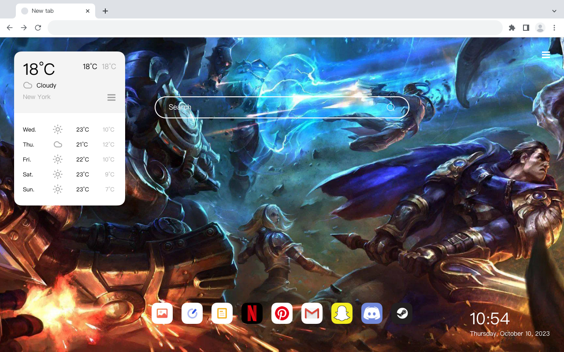The height and width of the screenshot is (352, 564).
Task: Open the weather widget menu icon
Action: tap(111, 97)
